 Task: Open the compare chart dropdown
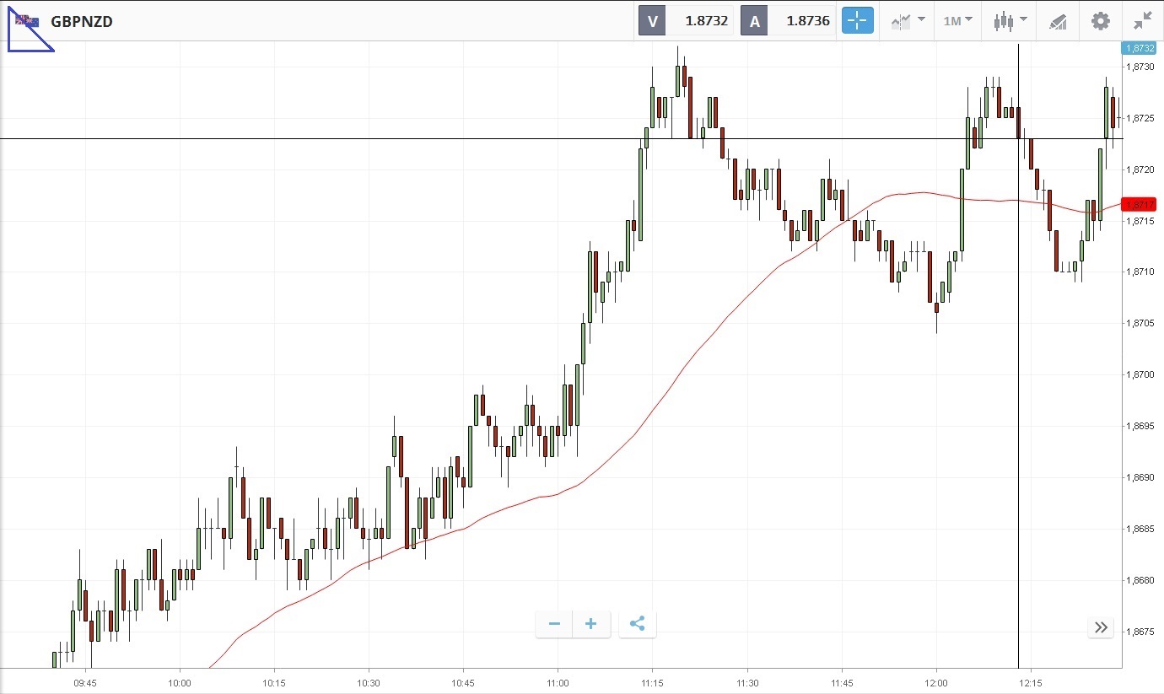click(908, 21)
